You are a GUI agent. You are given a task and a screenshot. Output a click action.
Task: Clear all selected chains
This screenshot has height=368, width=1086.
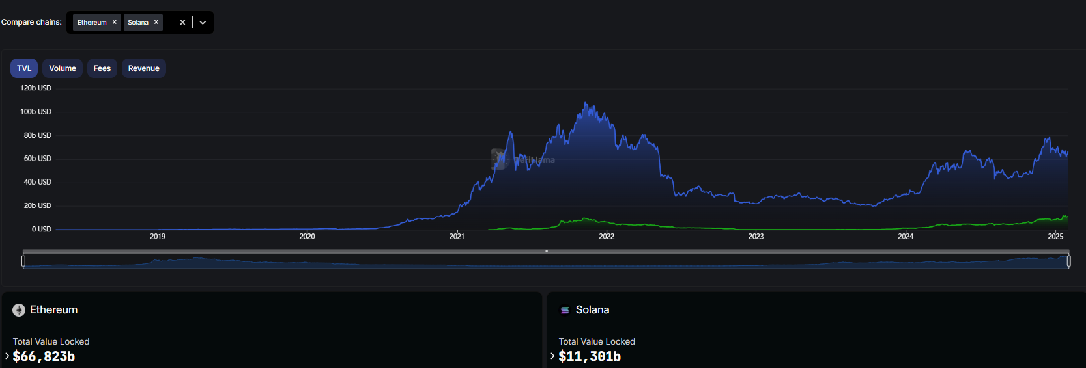pos(182,22)
